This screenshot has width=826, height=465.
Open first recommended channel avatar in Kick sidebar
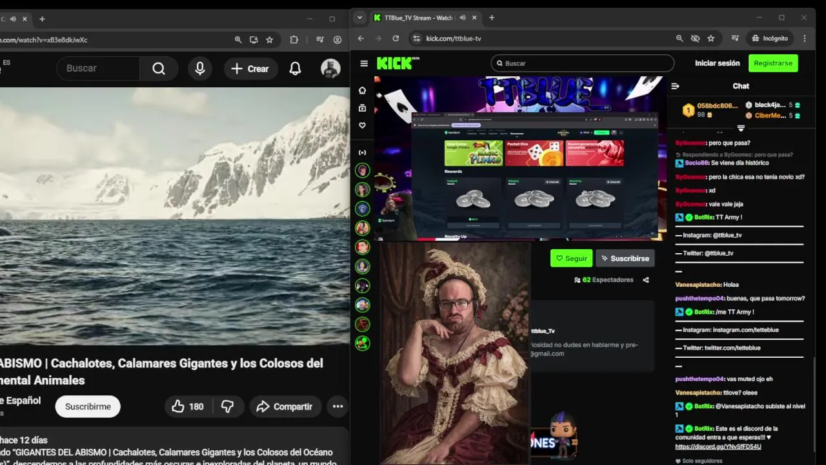coord(363,170)
